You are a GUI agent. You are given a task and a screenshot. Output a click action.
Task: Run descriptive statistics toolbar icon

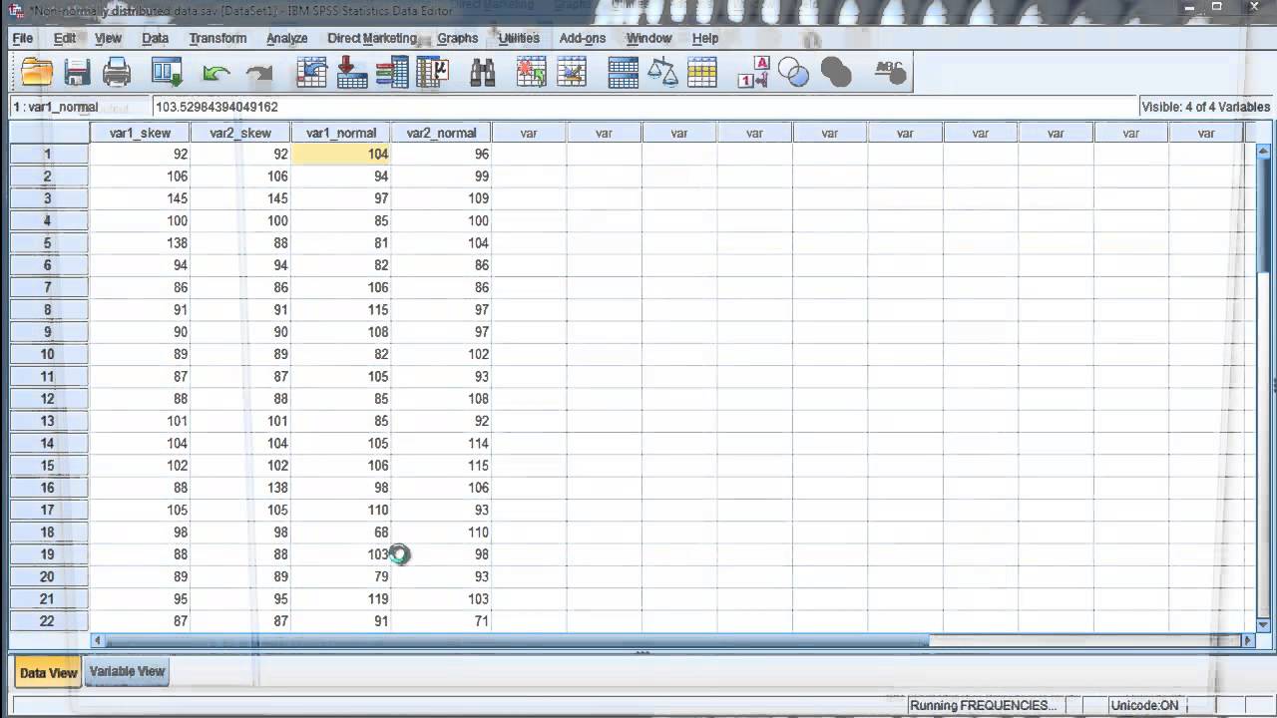[x=433, y=72]
